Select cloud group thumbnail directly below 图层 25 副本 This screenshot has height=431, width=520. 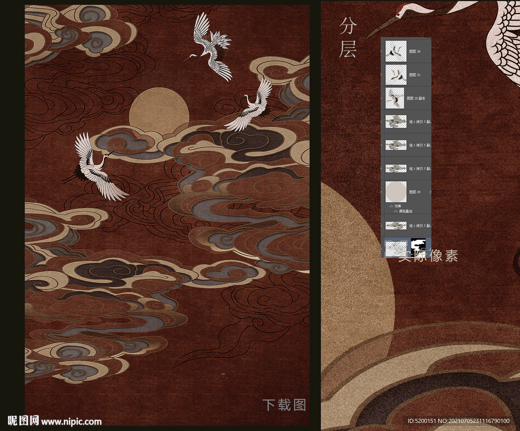tap(396, 121)
